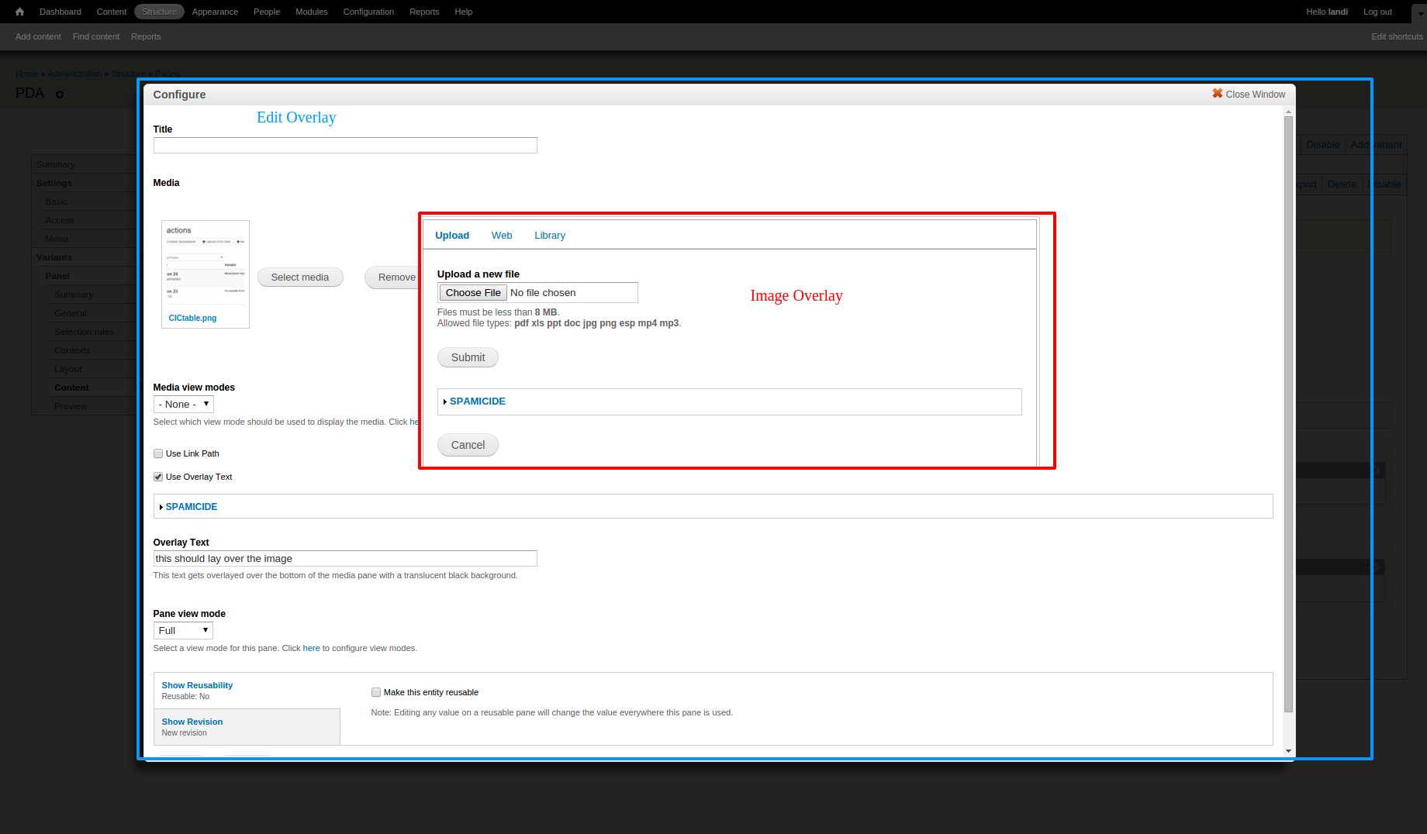Screen dimensions: 1427x834
Task: Click the red X Close Window icon
Action: [x=1217, y=94]
